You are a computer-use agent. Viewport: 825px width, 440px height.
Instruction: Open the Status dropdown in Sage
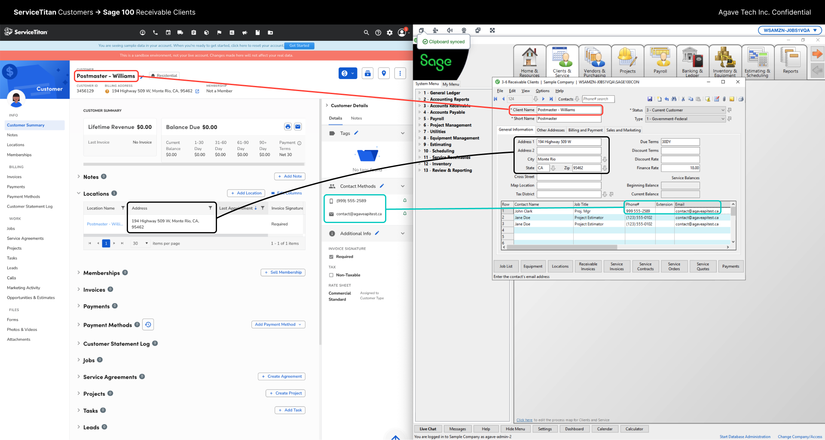pyautogui.click(x=723, y=110)
